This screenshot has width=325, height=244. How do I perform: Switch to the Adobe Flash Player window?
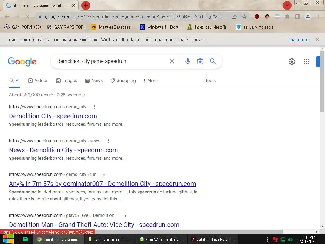[x=213, y=239]
